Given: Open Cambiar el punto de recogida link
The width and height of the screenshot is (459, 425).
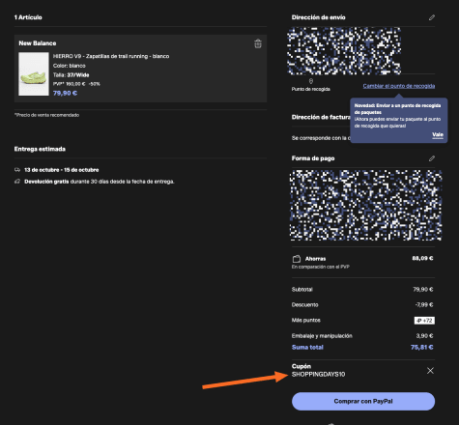Looking at the screenshot, I should pyautogui.click(x=399, y=86).
